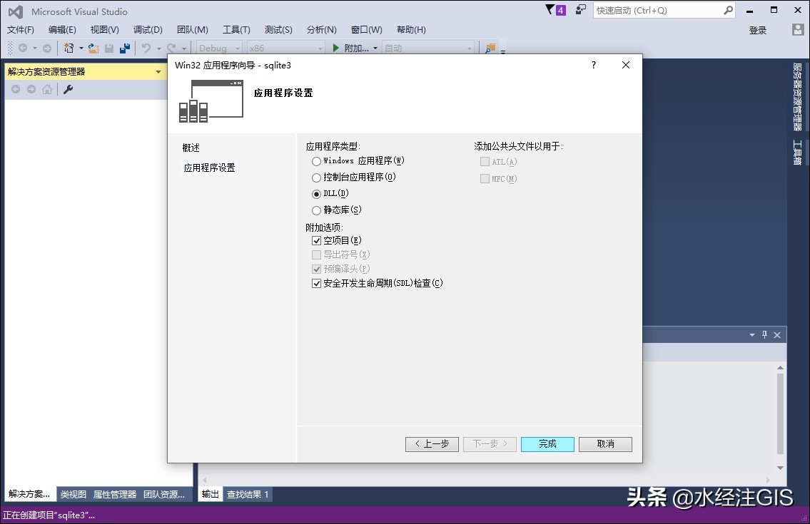Click Solution Explorer's Home icon
Screen dimensions: 810x524
[47, 89]
